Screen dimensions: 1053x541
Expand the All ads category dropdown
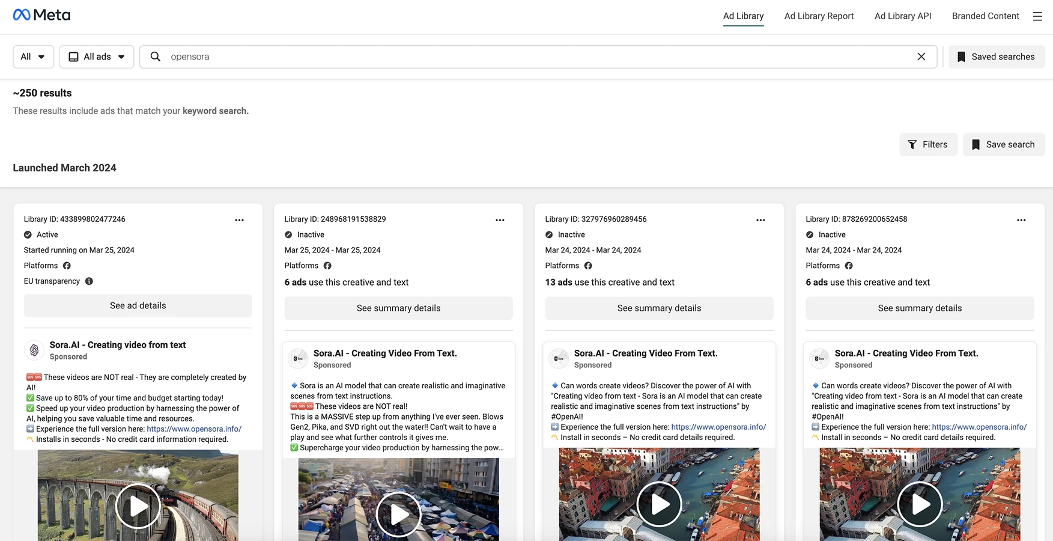[97, 57]
